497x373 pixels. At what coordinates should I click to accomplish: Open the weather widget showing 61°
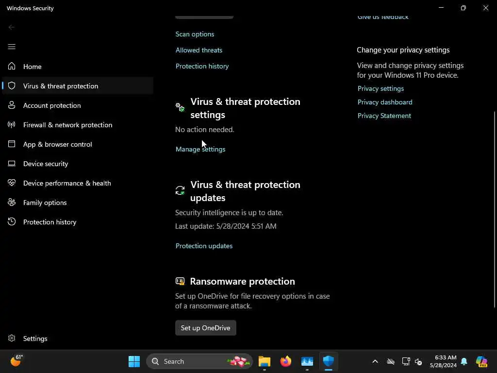17,361
